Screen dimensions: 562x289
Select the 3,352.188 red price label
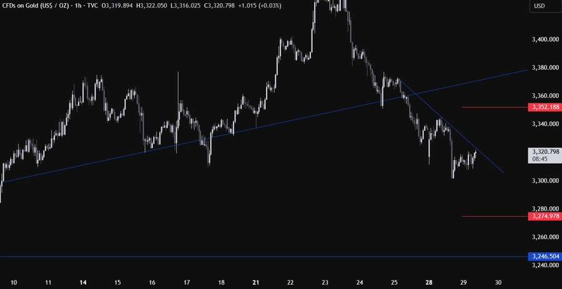[x=545, y=107]
